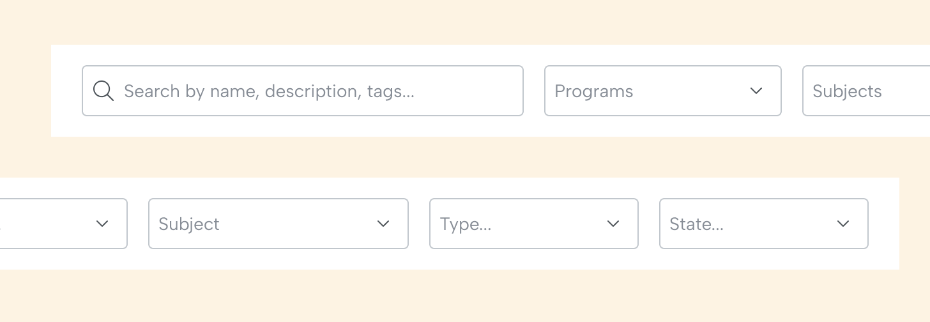
Task: Click the chevron arrow in Programs dropdown
Action: [x=756, y=91]
